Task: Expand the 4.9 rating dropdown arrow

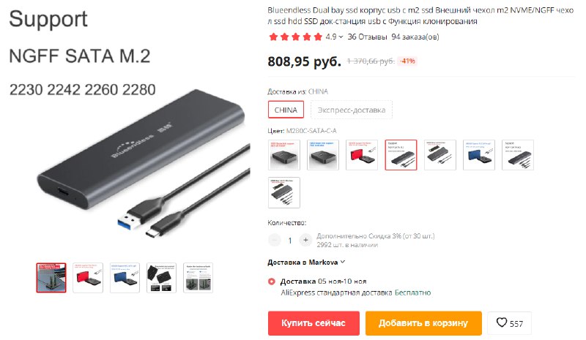Action: [341, 37]
